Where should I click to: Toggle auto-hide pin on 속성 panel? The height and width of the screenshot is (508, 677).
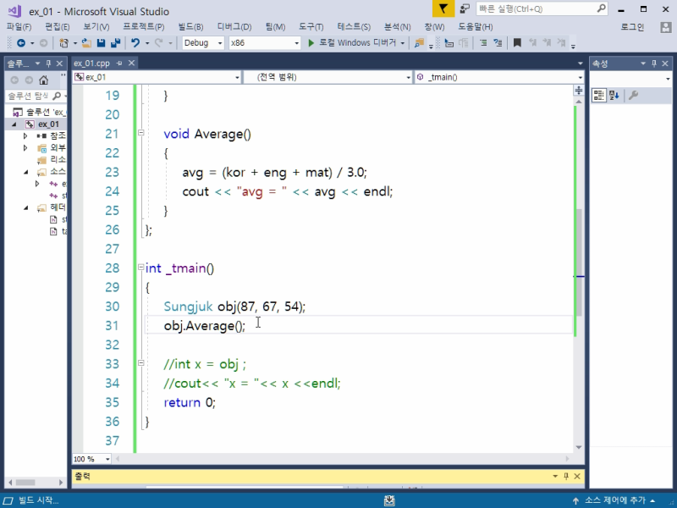pos(654,63)
